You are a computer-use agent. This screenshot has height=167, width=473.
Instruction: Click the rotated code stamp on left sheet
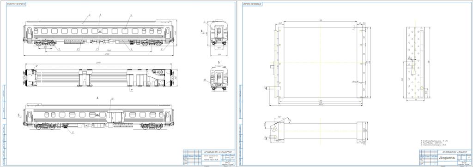pos(16,4)
